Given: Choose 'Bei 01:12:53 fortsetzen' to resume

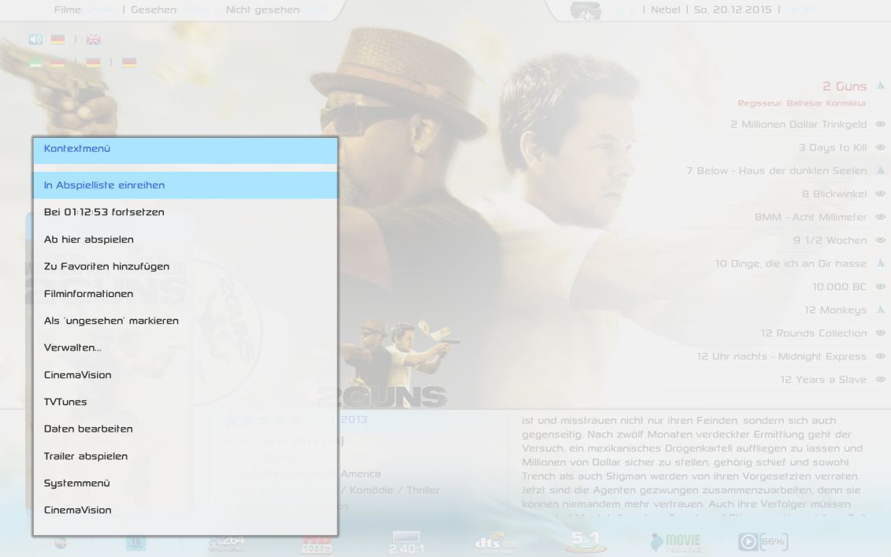Looking at the screenshot, I should pos(185,212).
